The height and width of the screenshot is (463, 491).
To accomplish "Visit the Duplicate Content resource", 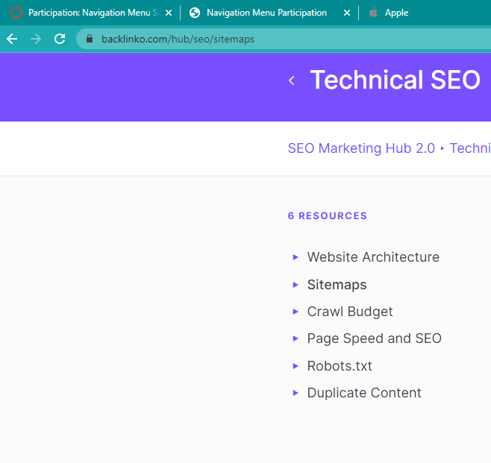I will [x=364, y=393].
